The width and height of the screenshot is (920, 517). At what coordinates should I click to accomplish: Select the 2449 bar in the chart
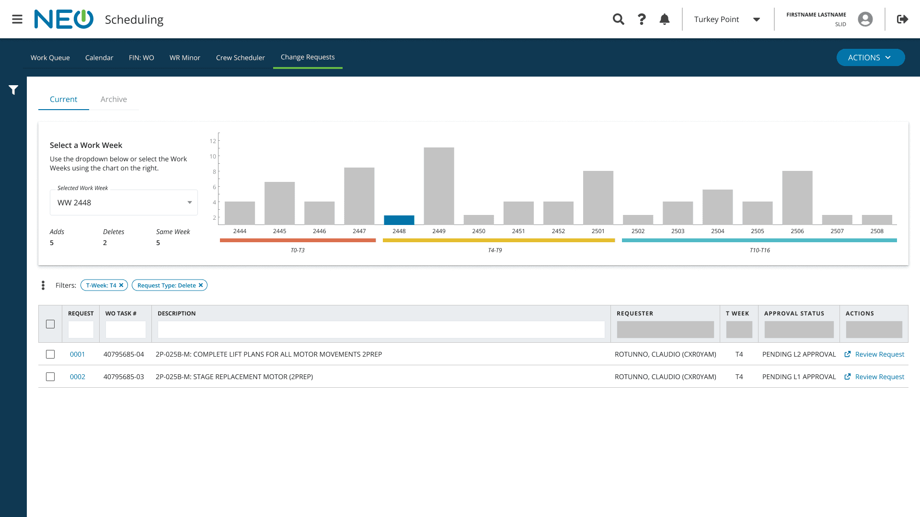tap(438, 186)
